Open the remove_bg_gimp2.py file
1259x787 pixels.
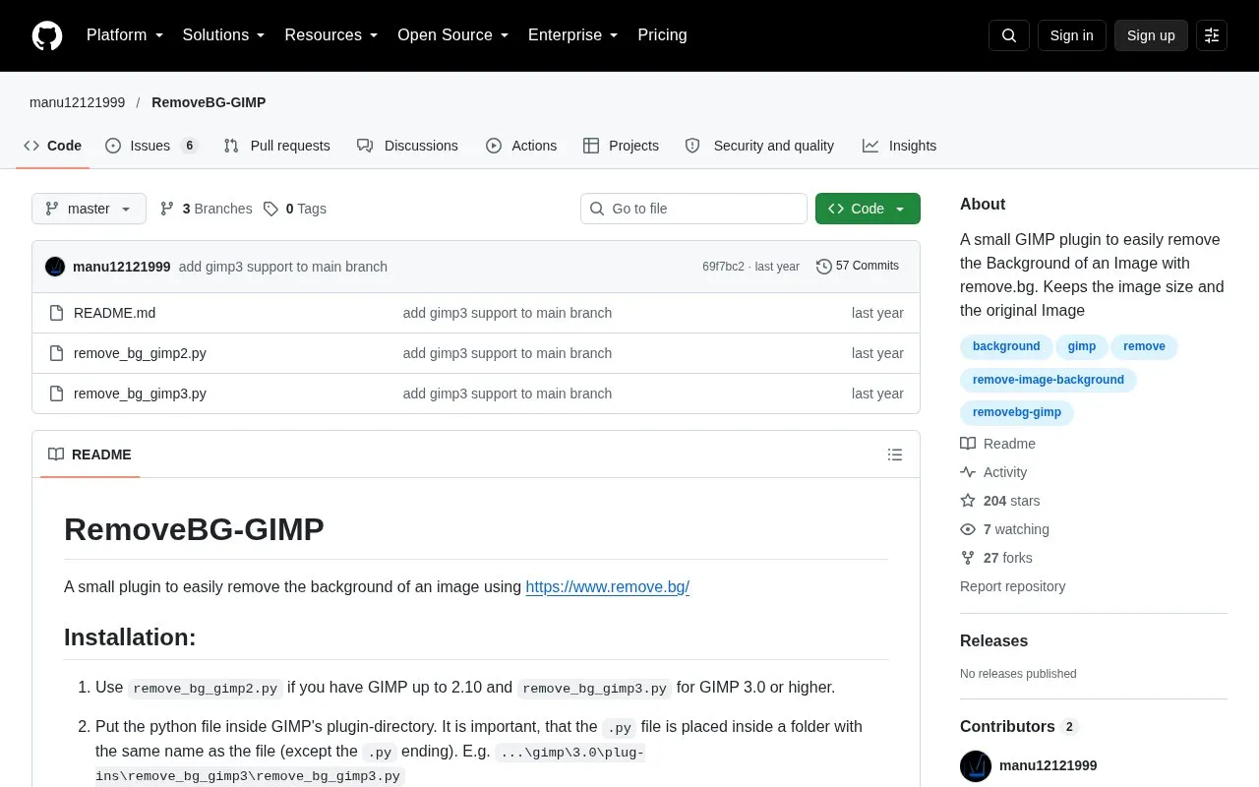click(x=140, y=353)
